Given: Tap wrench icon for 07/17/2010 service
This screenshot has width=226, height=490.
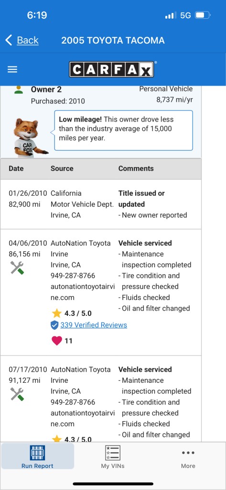Looking at the screenshot, I should (17, 394).
